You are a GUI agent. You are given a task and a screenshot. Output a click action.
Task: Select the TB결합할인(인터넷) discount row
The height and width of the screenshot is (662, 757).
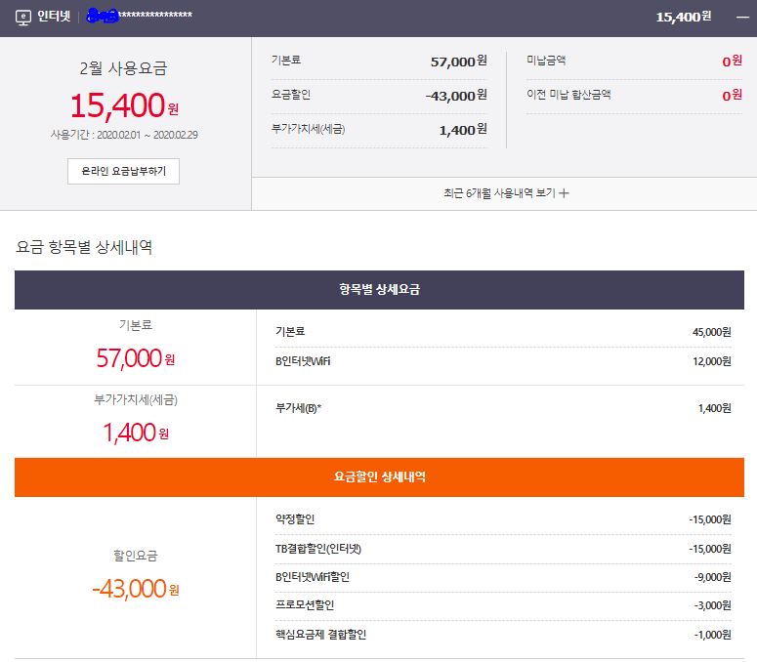(502, 548)
